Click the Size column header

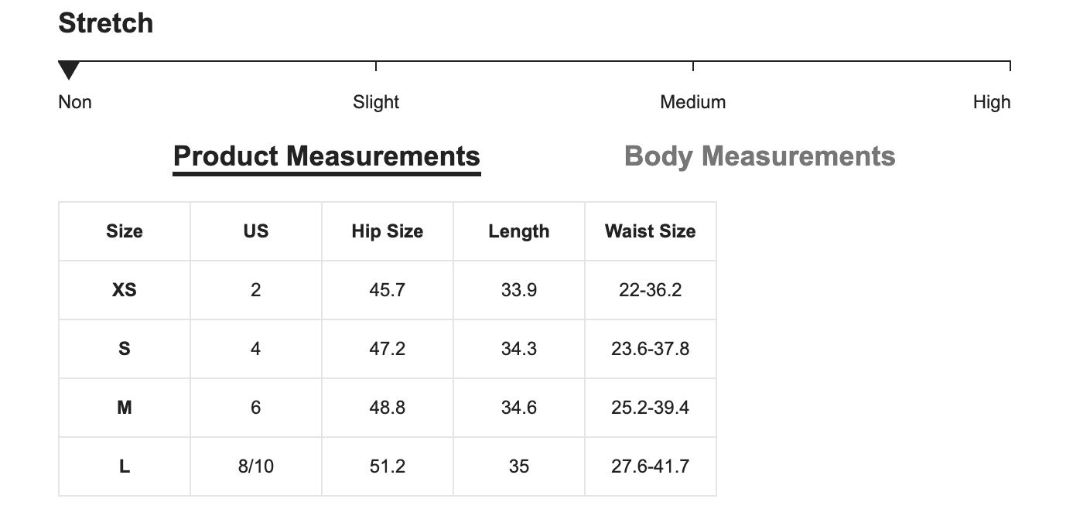pyautogui.click(x=125, y=231)
